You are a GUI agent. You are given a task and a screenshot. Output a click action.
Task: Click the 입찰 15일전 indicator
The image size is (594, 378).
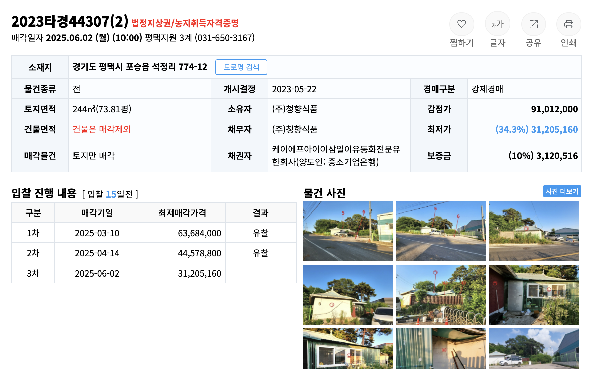click(x=110, y=194)
